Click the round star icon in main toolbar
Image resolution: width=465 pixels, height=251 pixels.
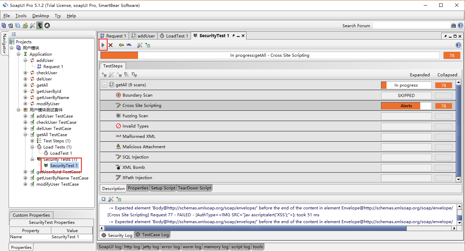47,25
